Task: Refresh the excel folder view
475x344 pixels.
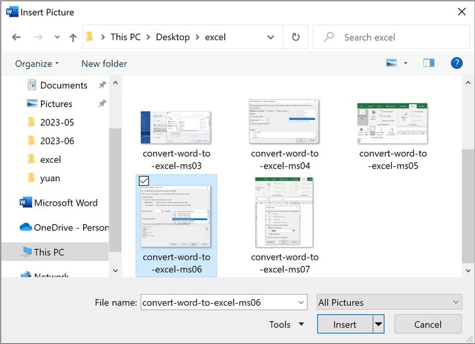Action: point(296,38)
